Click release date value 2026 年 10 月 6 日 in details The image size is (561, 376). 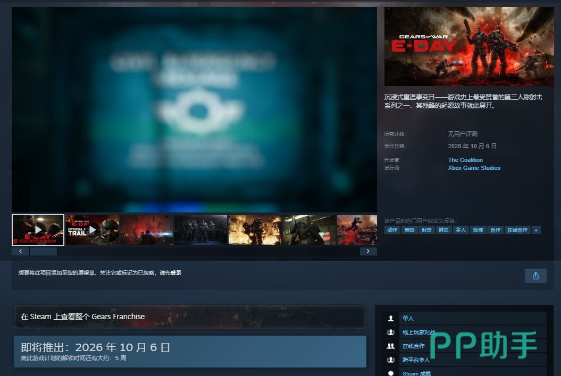coord(472,146)
